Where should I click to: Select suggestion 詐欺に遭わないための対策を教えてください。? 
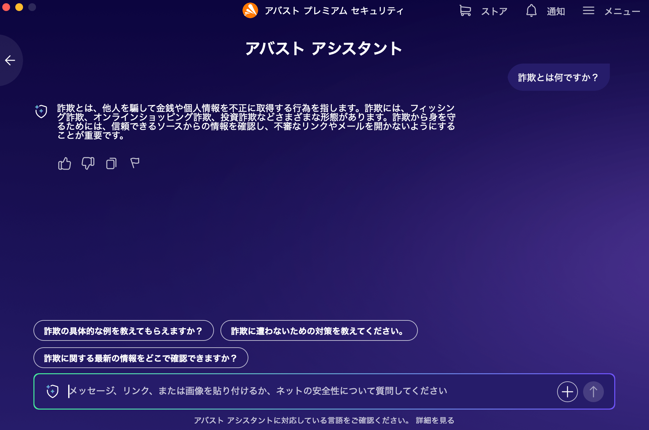coord(319,331)
